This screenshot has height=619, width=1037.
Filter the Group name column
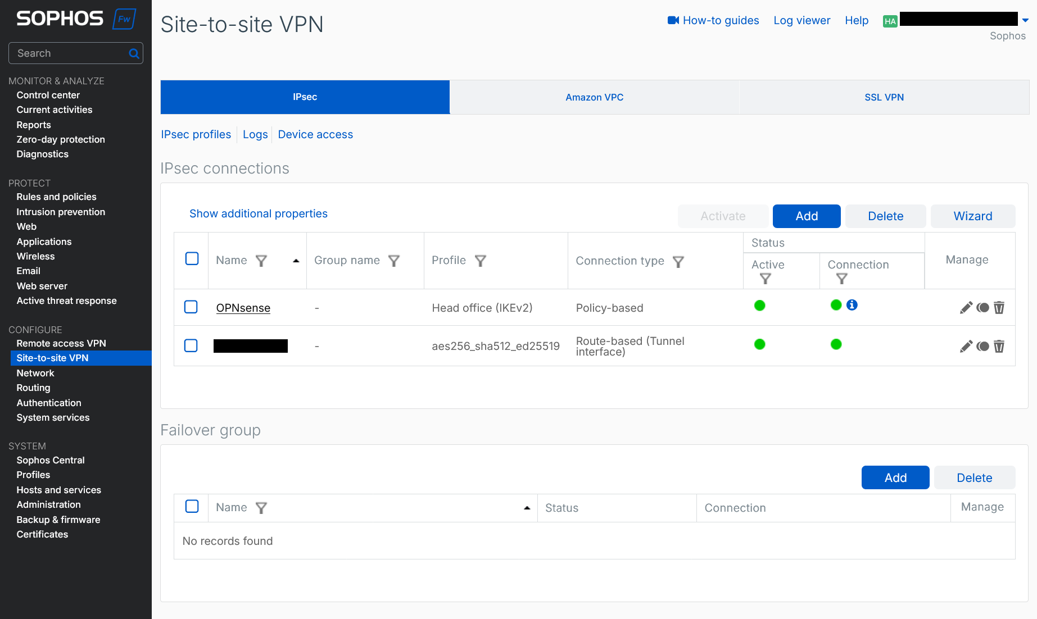394,261
